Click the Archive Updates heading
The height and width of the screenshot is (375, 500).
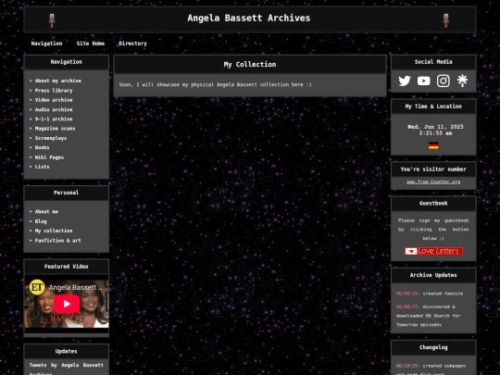click(x=433, y=275)
